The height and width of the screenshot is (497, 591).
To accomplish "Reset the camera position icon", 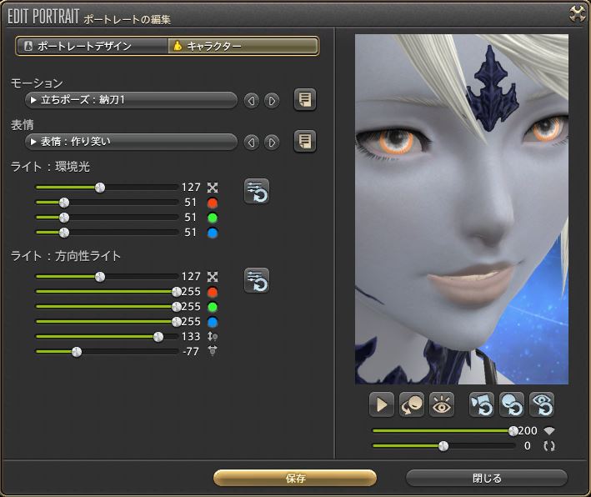I will point(482,404).
